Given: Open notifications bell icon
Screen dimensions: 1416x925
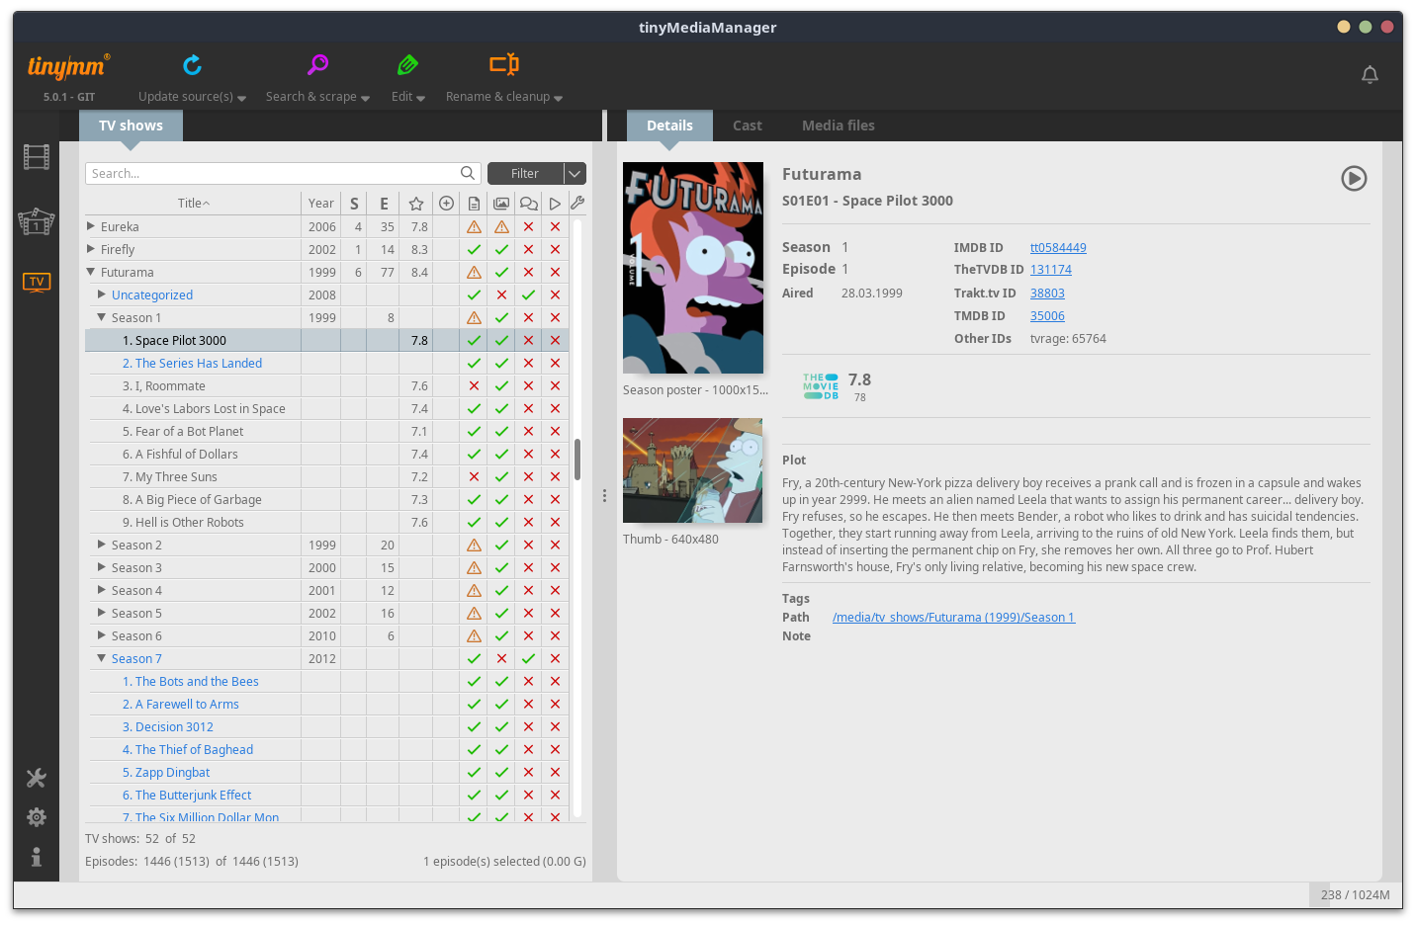Looking at the screenshot, I should (1370, 75).
